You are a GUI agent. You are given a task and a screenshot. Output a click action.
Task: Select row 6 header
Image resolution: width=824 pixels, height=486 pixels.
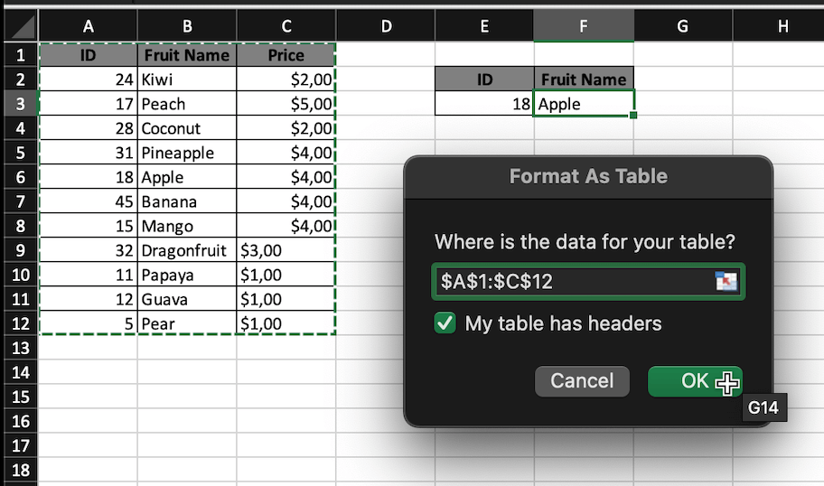[21, 177]
